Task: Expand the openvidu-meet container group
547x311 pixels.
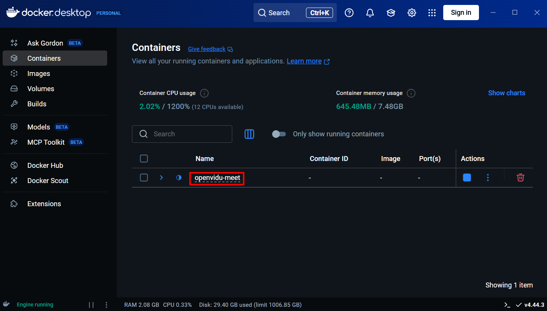Action: click(x=161, y=177)
